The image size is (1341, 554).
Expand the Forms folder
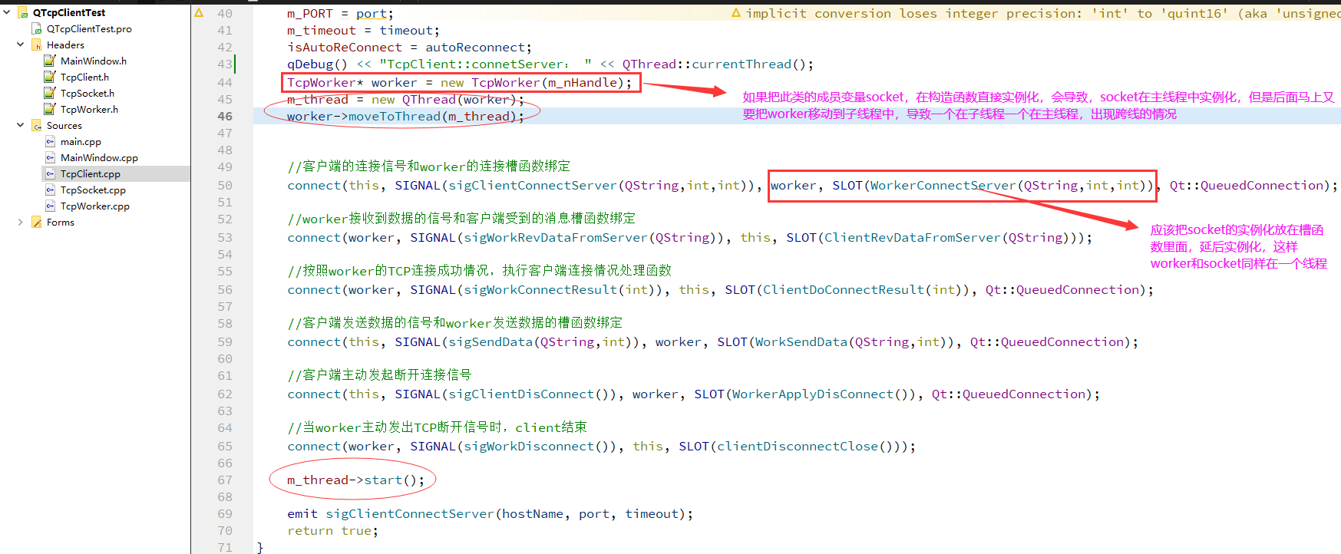20,222
